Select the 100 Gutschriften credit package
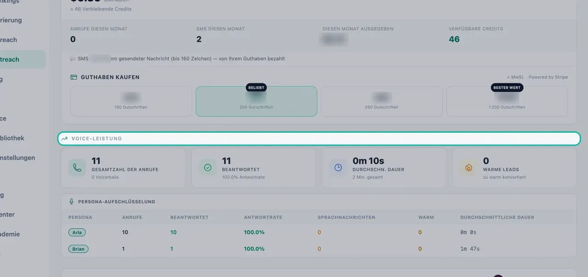 (x=131, y=102)
